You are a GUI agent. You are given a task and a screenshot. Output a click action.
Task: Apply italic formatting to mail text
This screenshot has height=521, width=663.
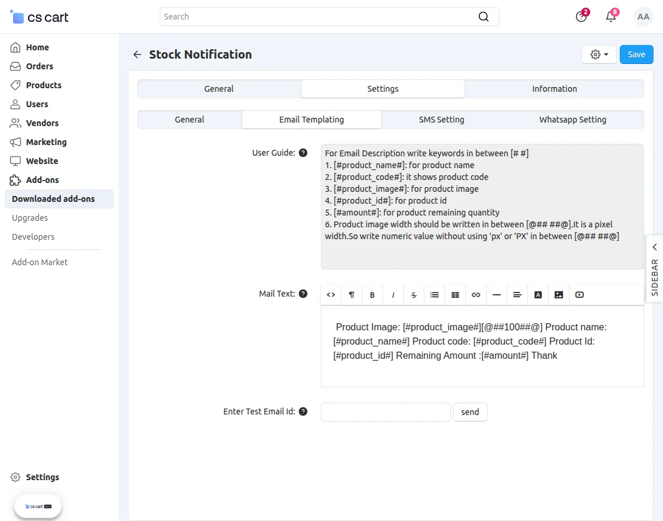[x=392, y=294]
